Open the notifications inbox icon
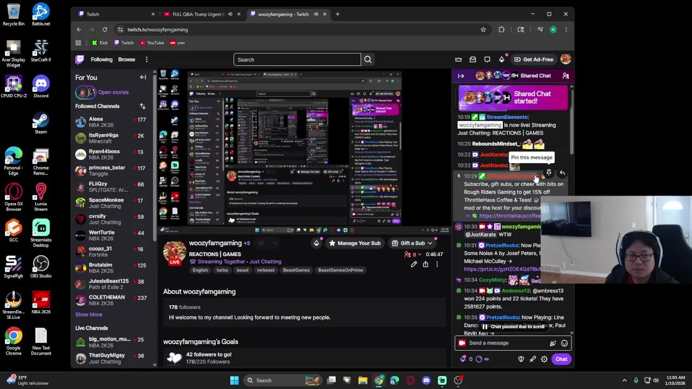 [473, 59]
